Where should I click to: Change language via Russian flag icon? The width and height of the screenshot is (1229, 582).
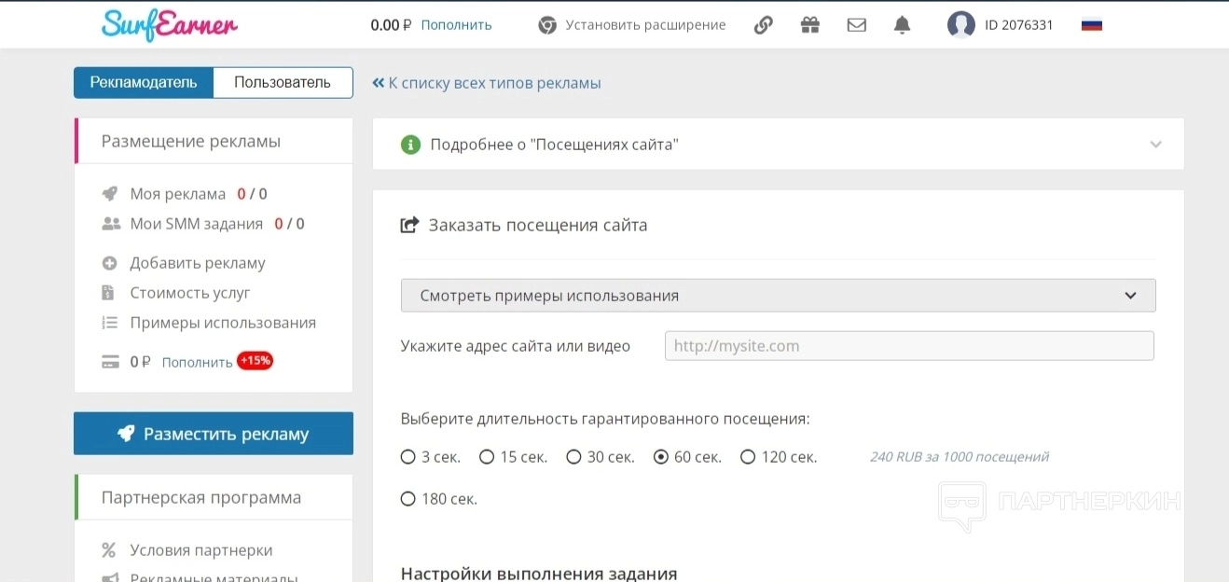click(x=1092, y=25)
